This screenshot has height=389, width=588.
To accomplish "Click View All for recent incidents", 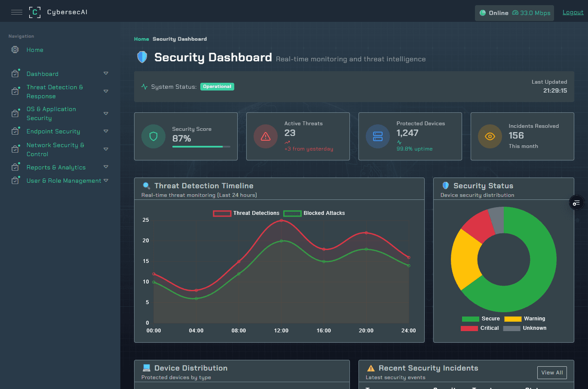I will (552, 373).
